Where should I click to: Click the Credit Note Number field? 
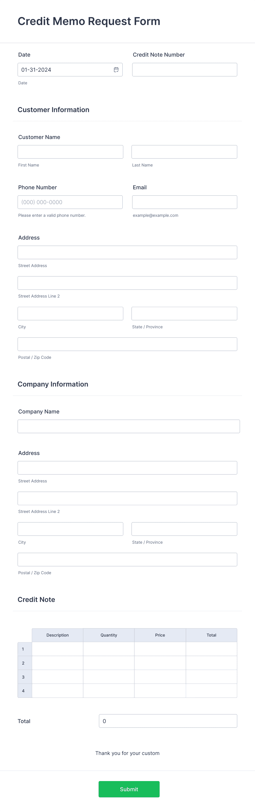[185, 69]
